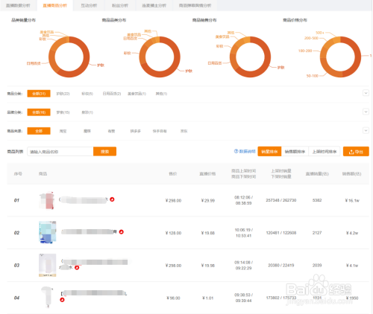The width and height of the screenshot is (373, 314).
Task: Click the 200-500 label on price chart
Action: coord(311,38)
